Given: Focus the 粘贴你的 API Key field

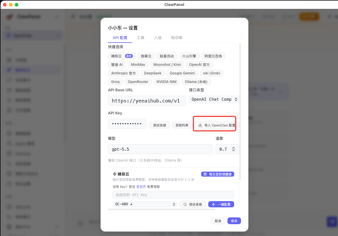Looking at the screenshot, I should (173, 195).
